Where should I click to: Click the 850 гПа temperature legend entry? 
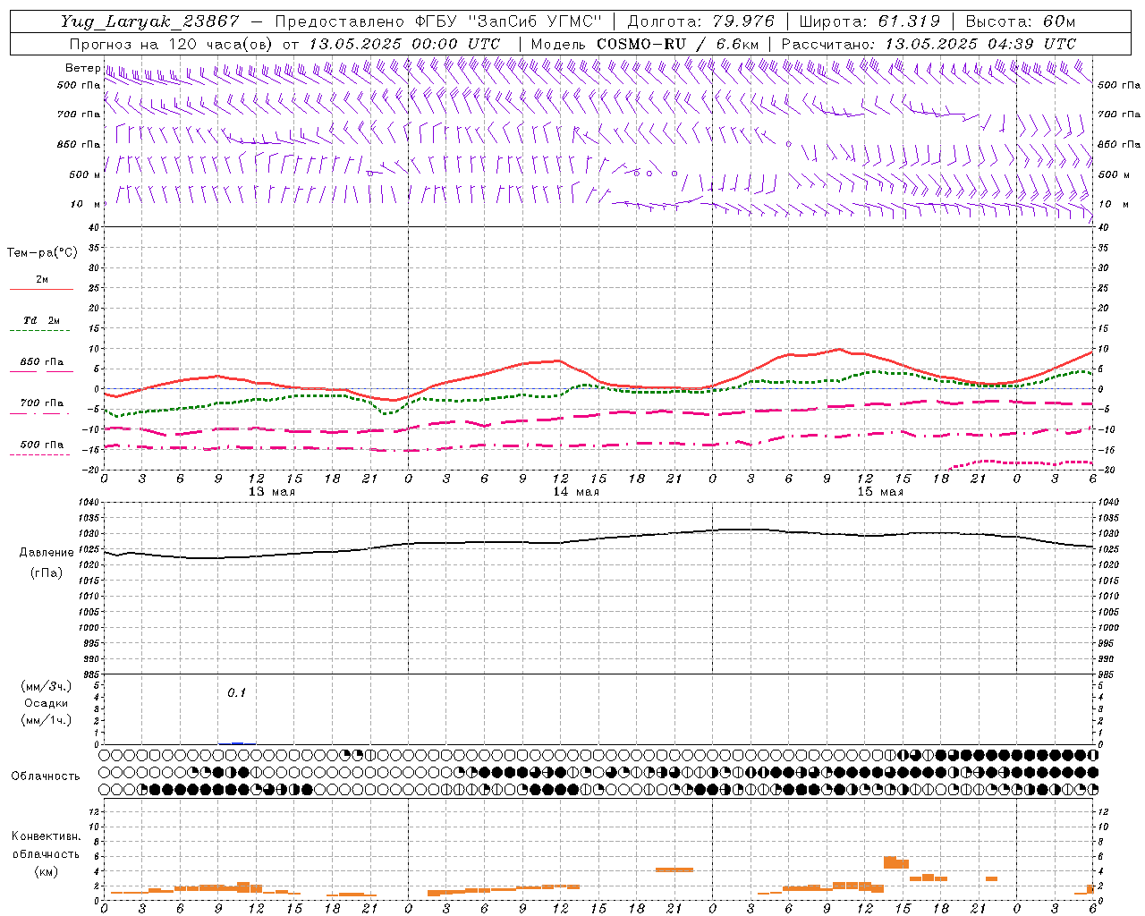(42, 362)
